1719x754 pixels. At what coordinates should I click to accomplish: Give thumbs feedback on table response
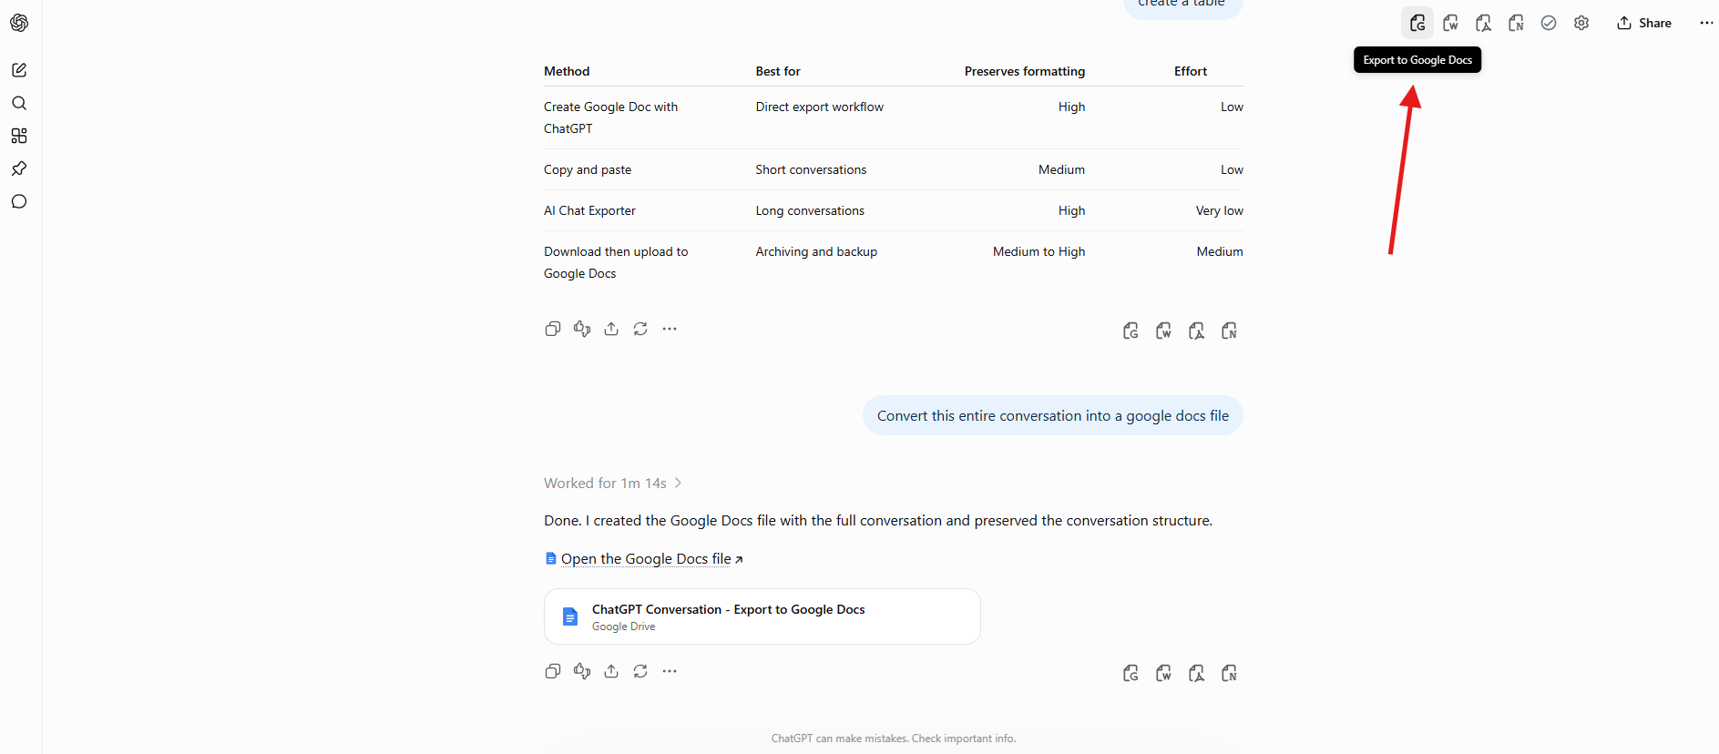point(582,329)
